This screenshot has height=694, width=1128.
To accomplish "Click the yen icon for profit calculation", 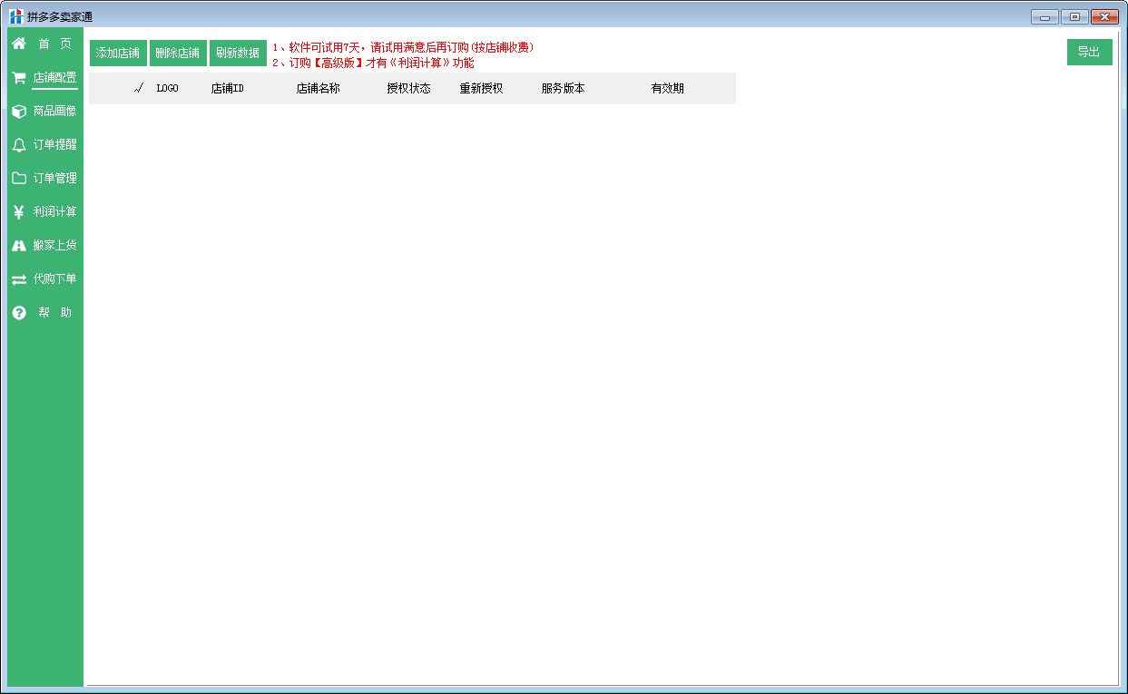I will [x=18, y=212].
